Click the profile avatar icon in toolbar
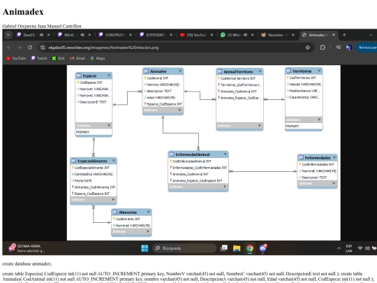 tap(348, 48)
